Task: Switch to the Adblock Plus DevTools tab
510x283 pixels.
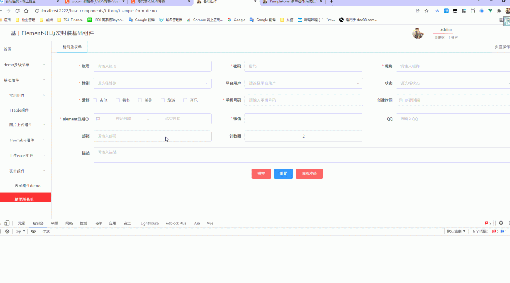Action: (176, 223)
